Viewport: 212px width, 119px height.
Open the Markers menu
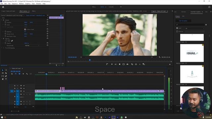tap(21, 4)
